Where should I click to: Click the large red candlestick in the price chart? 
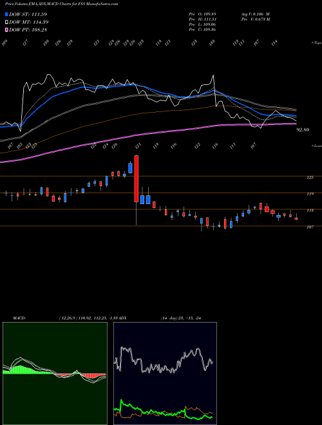tap(137, 179)
